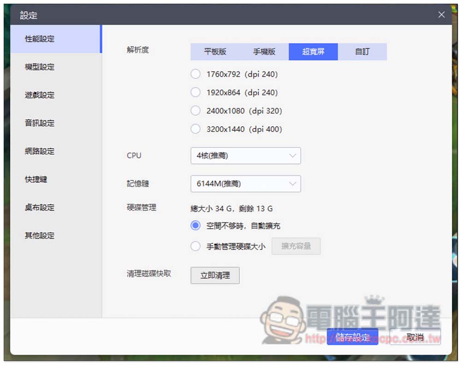Go to 遊戲設定 in the sidebar
461x365 pixels.
[x=40, y=95]
